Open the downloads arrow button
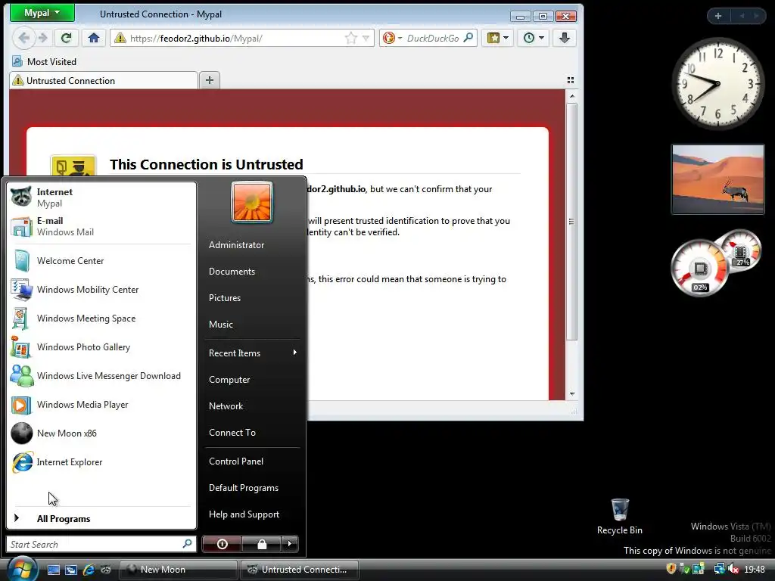This screenshot has width=775, height=581. click(x=565, y=38)
